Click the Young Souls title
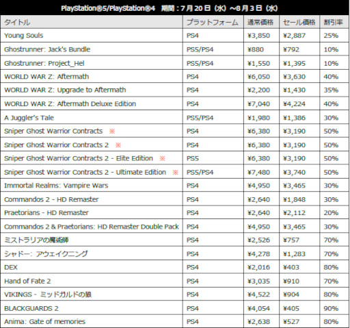 (24, 36)
